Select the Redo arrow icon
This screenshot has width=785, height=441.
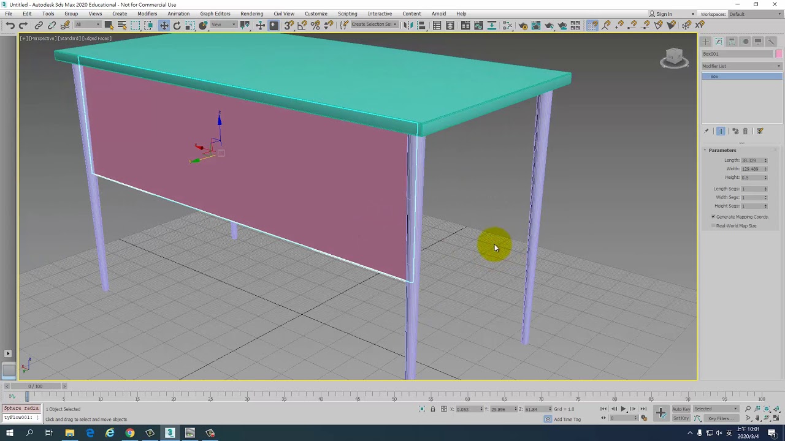click(23, 25)
